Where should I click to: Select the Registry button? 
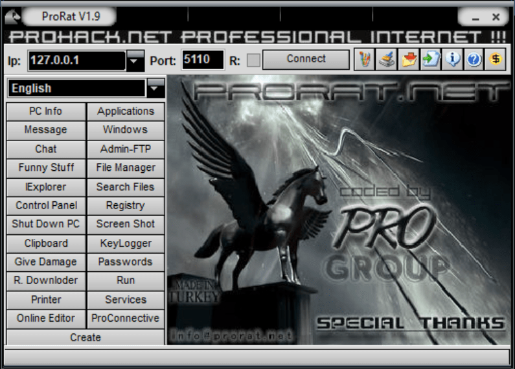pos(126,205)
